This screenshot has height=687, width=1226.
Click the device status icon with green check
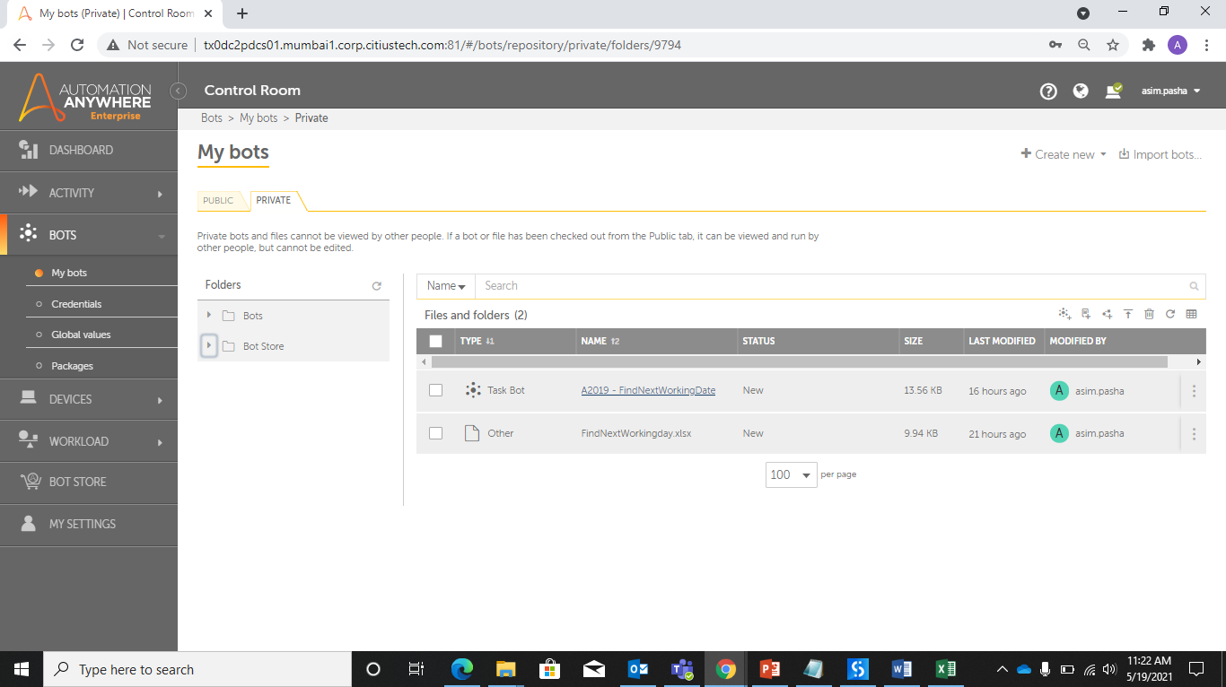[x=1114, y=91]
